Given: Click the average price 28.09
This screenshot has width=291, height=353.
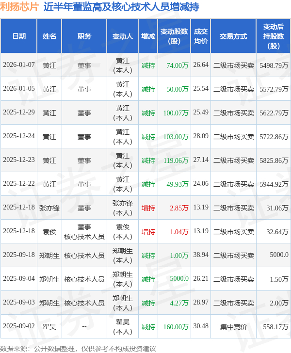Looking at the screenshot, I should [x=201, y=136].
